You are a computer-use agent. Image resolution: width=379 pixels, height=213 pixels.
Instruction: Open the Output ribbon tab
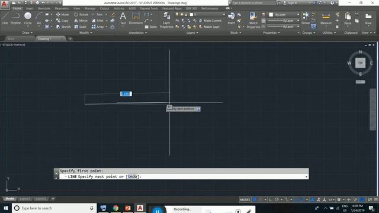[x=104, y=8]
